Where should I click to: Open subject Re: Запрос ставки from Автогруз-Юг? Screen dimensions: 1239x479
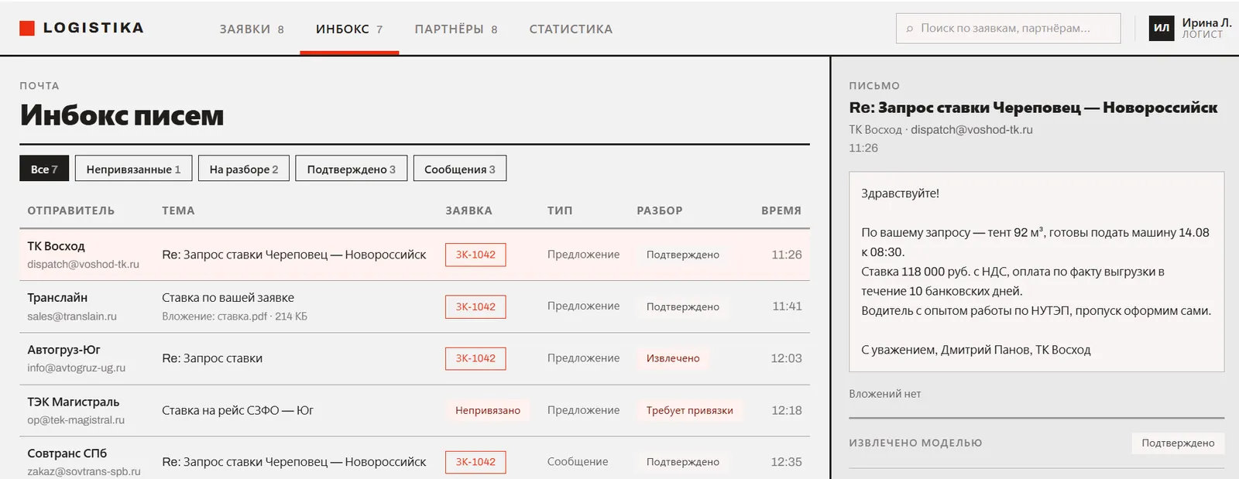pyautogui.click(x=212, y=358)
